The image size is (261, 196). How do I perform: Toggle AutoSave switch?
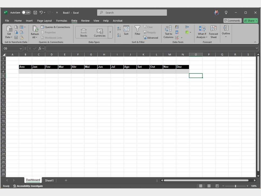click(26, 12)
